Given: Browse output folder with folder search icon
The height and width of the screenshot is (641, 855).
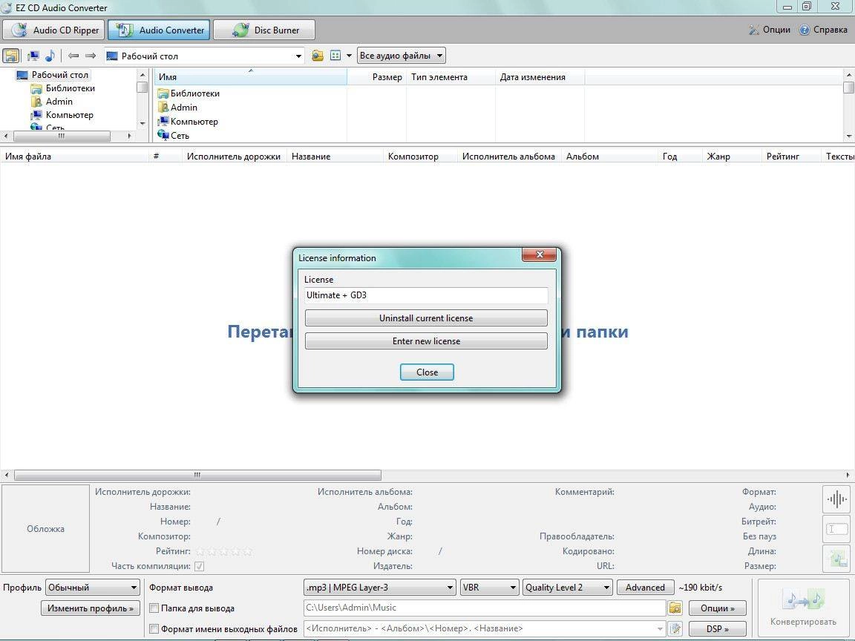Looking at the screenshot, I should point(675,608).
